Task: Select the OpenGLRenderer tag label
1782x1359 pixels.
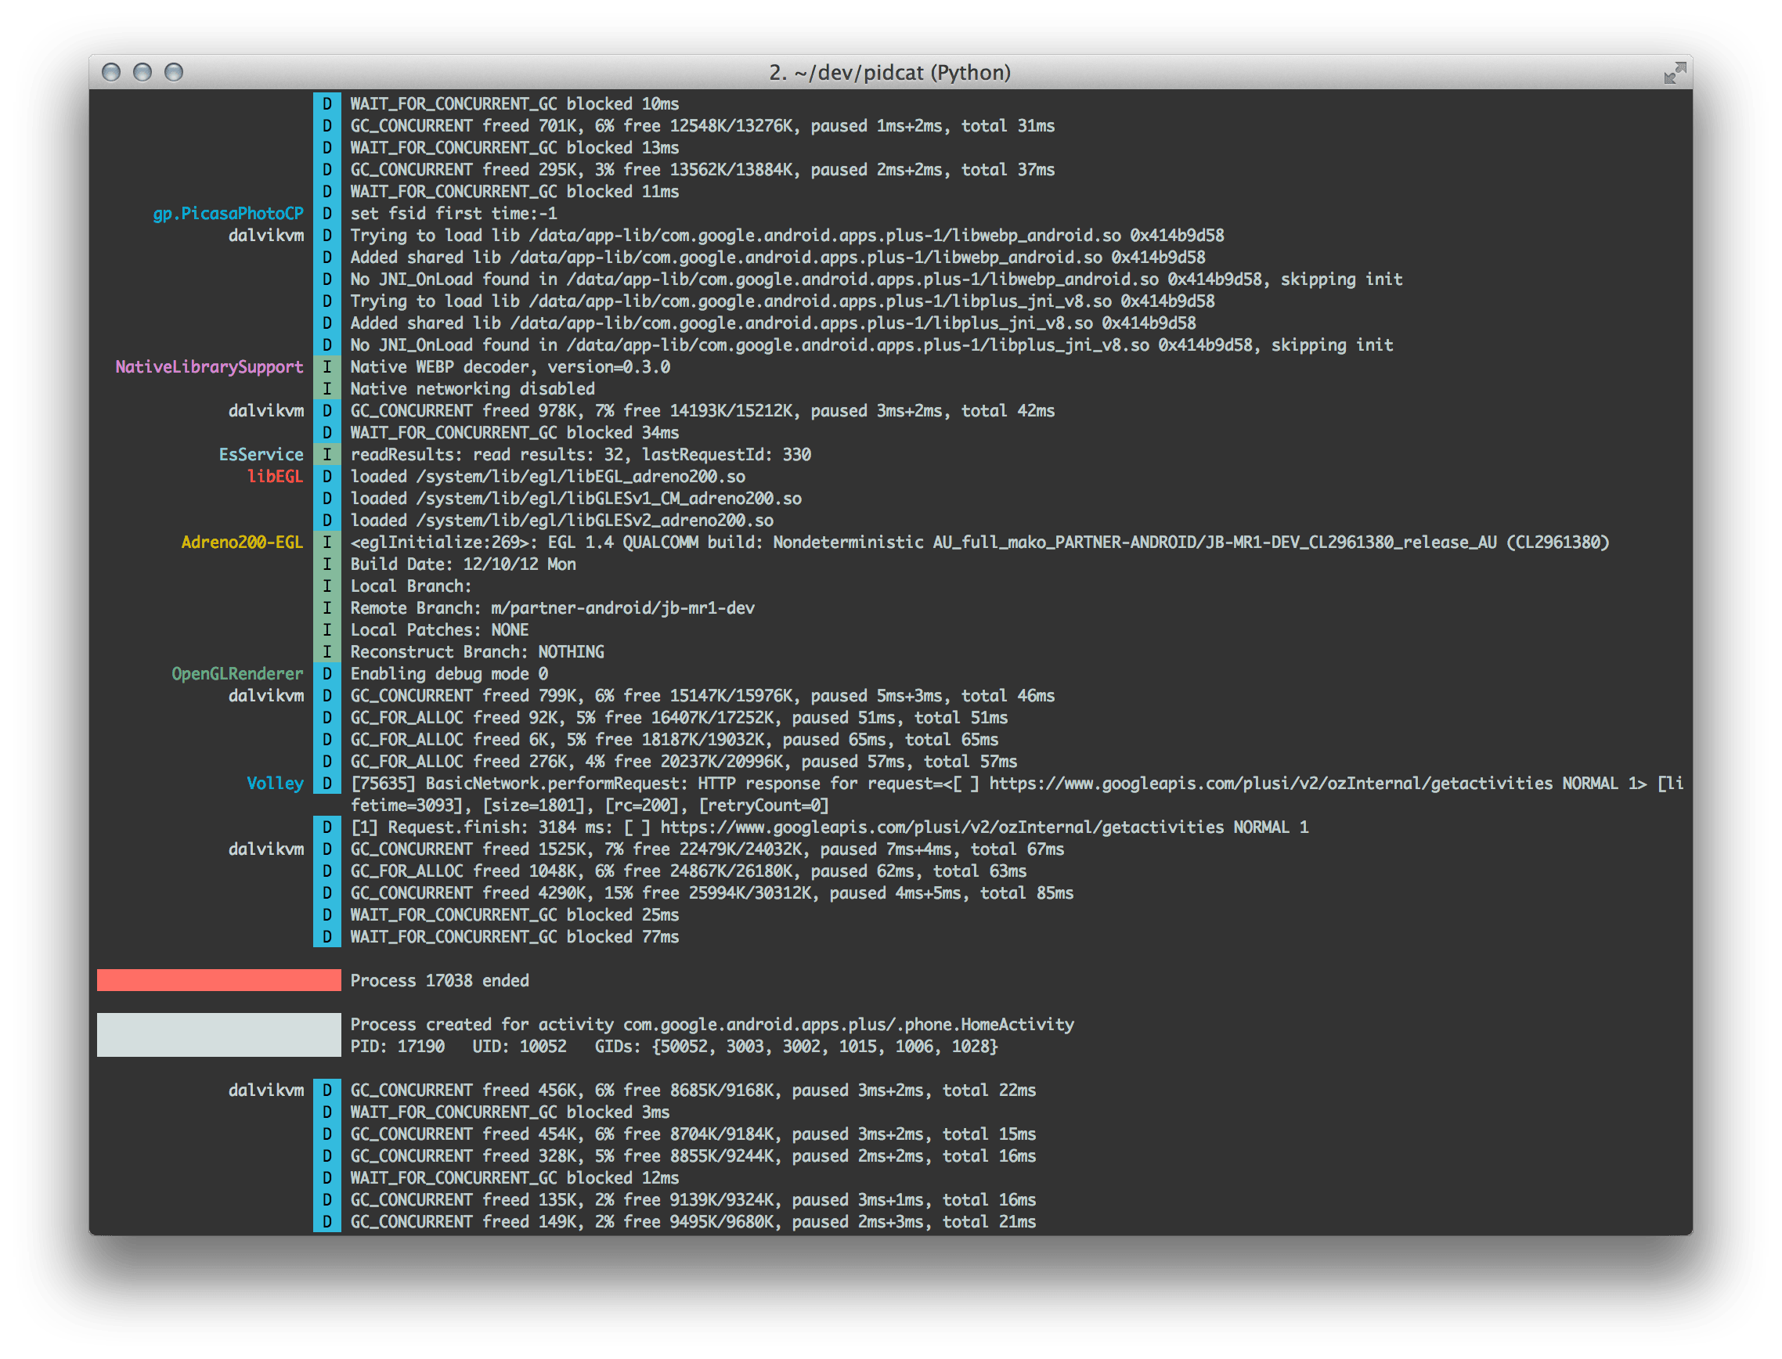Action: (237, 673)
